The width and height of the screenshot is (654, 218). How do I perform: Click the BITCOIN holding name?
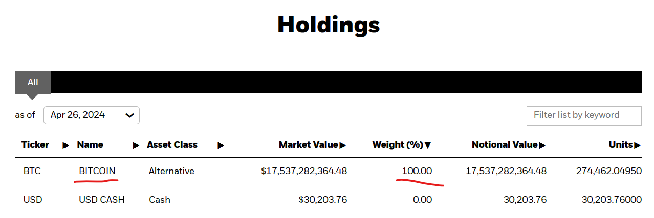(97, 171)
